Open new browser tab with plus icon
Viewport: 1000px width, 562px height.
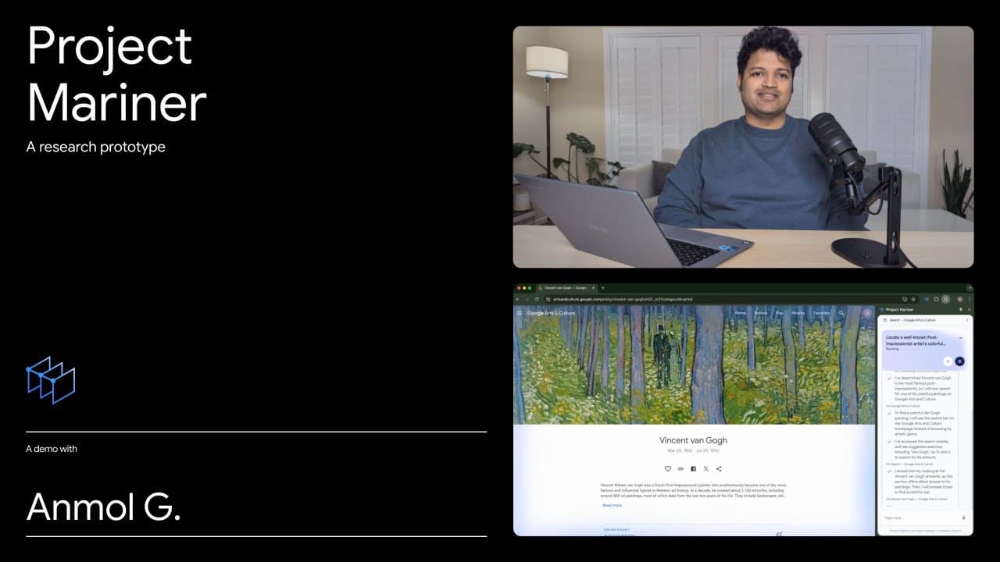(602, 288)
